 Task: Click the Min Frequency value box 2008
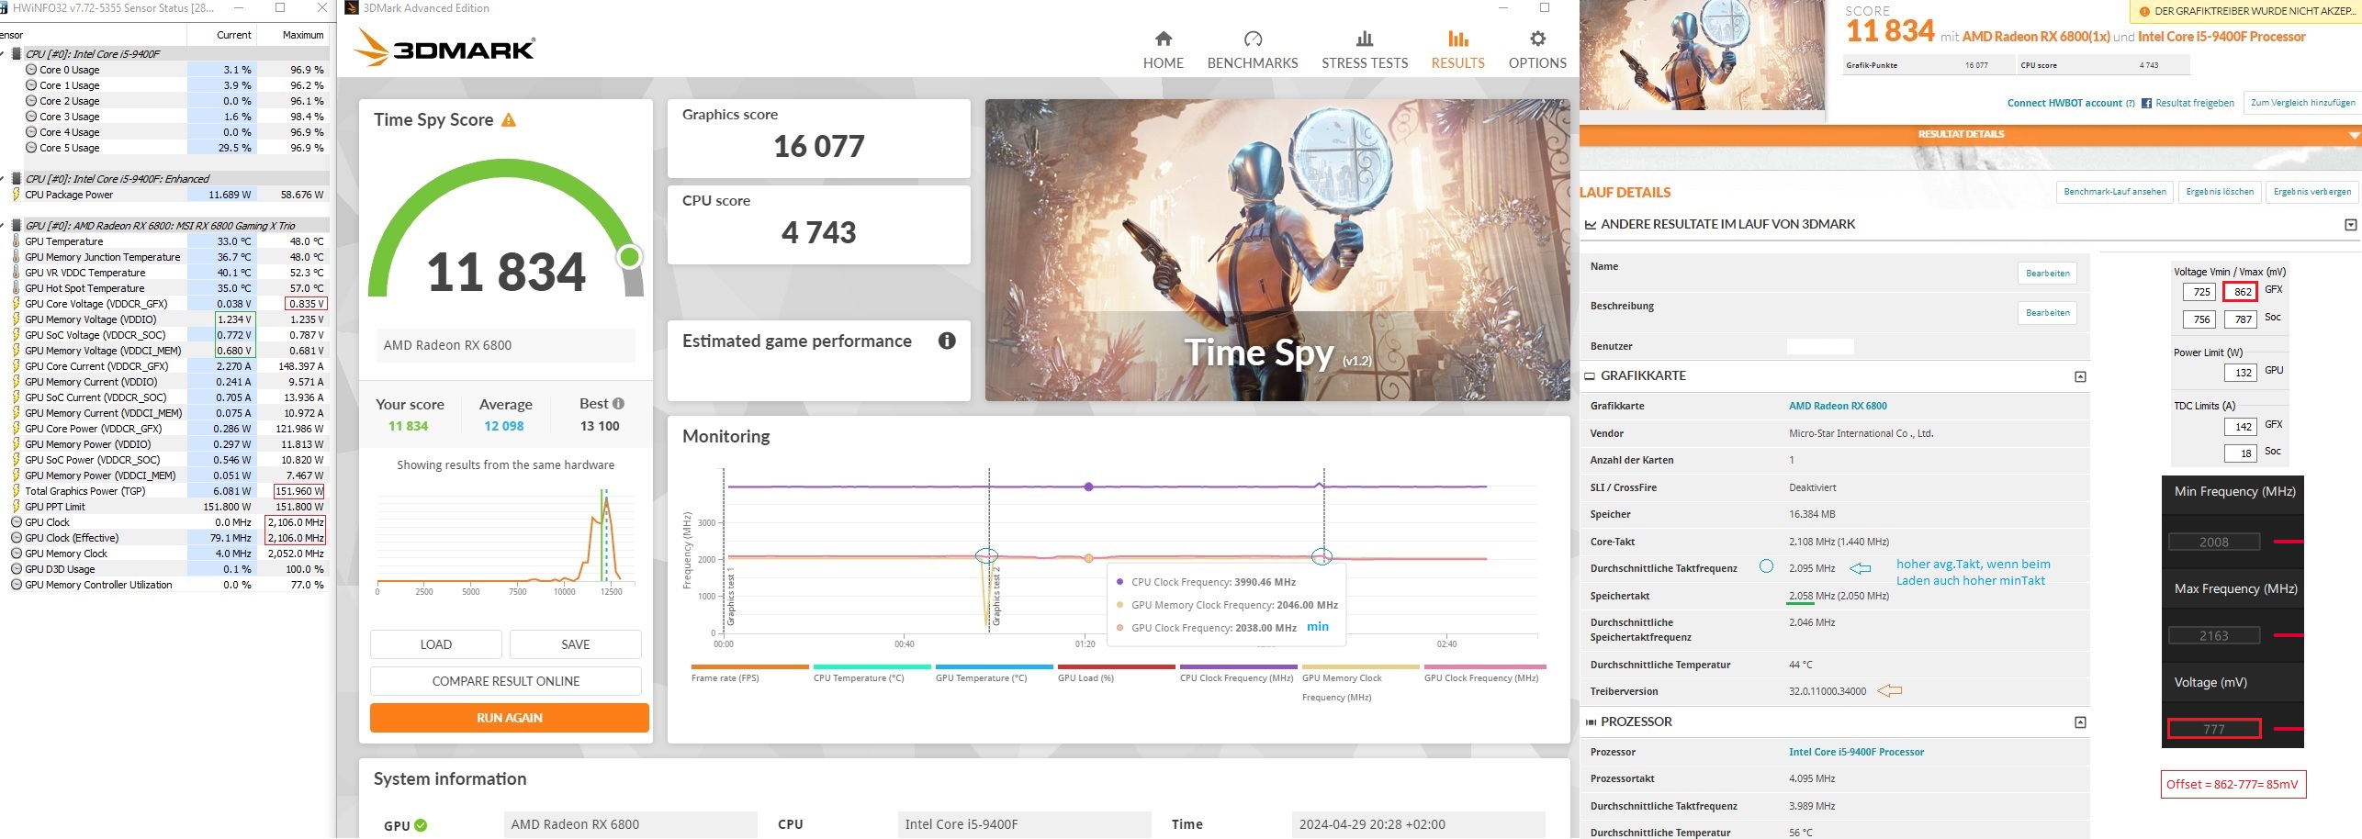point(2213,543)
